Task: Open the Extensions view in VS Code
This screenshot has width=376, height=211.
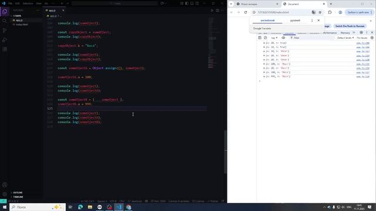Action: 5,49
